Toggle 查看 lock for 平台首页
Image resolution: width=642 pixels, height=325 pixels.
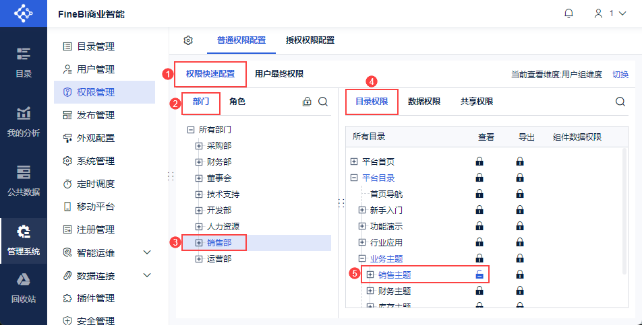click(479, 161)
